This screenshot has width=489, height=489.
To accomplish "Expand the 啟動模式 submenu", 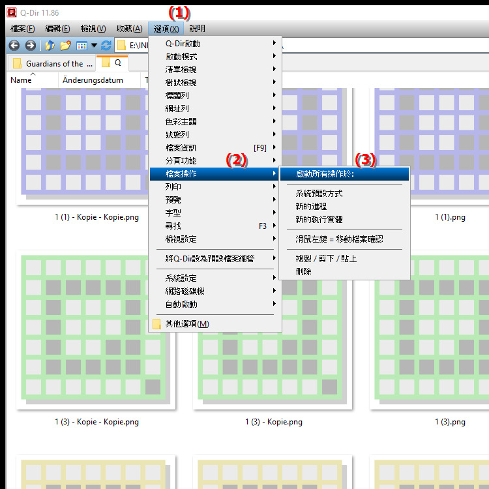I will click(216, 57).
